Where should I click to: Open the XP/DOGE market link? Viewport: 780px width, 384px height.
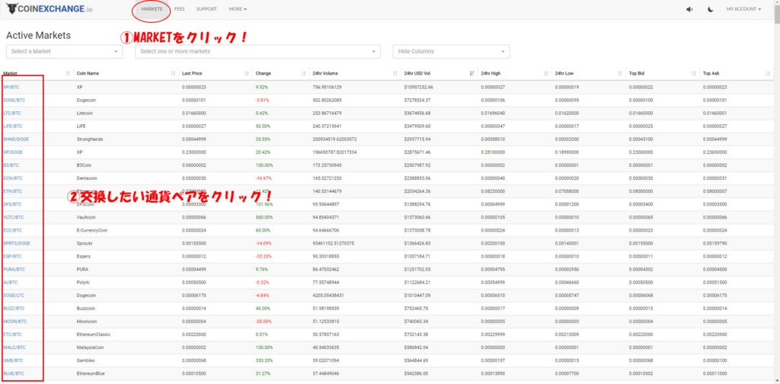tap(12, 152)
